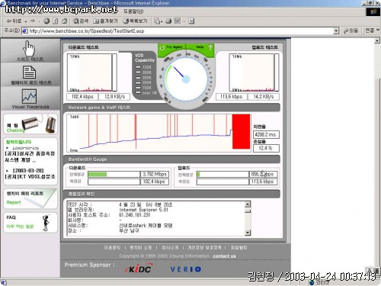Open the Chatting tin-can phone banner

pos(30,124)
